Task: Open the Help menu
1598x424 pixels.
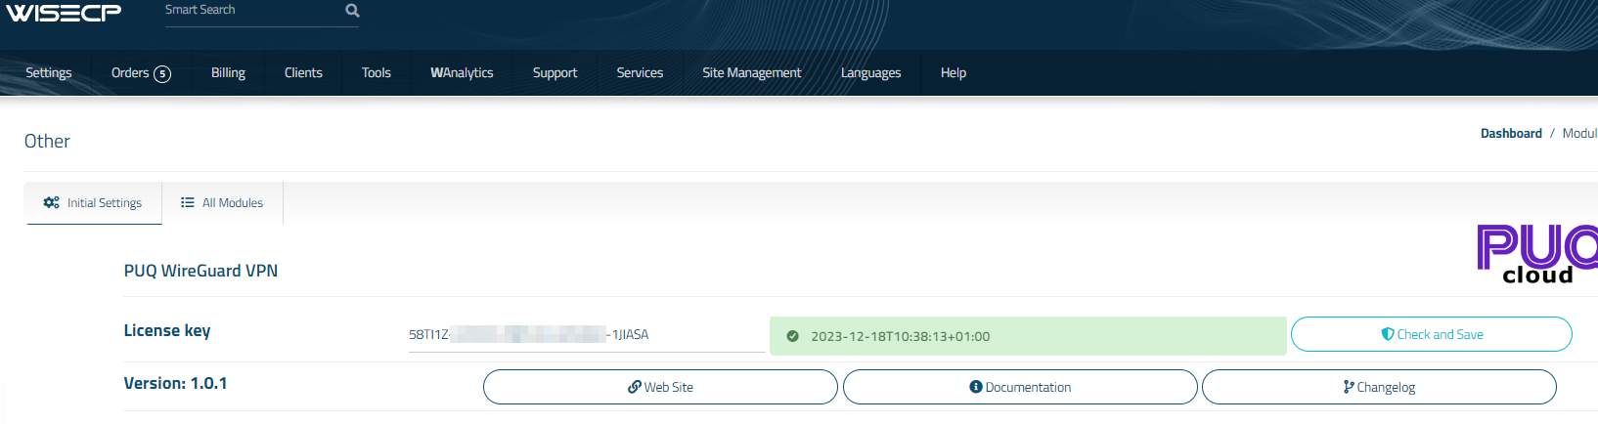Action: [x=954, y=72]
